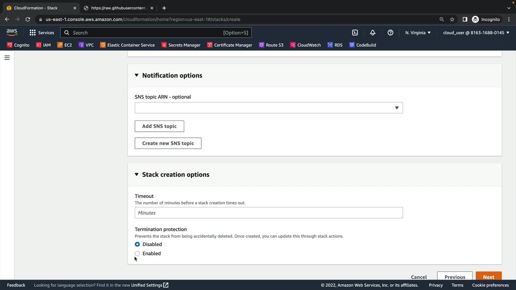Open CodeBuild shortcut in favorites bar
This screenshot has height=290, width=516.
363,45
